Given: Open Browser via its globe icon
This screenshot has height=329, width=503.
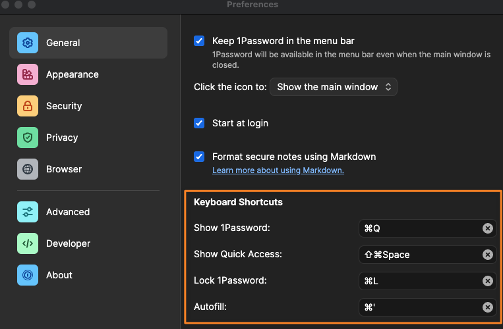Looking at the screenshot, I should click(x=28, y=169).
